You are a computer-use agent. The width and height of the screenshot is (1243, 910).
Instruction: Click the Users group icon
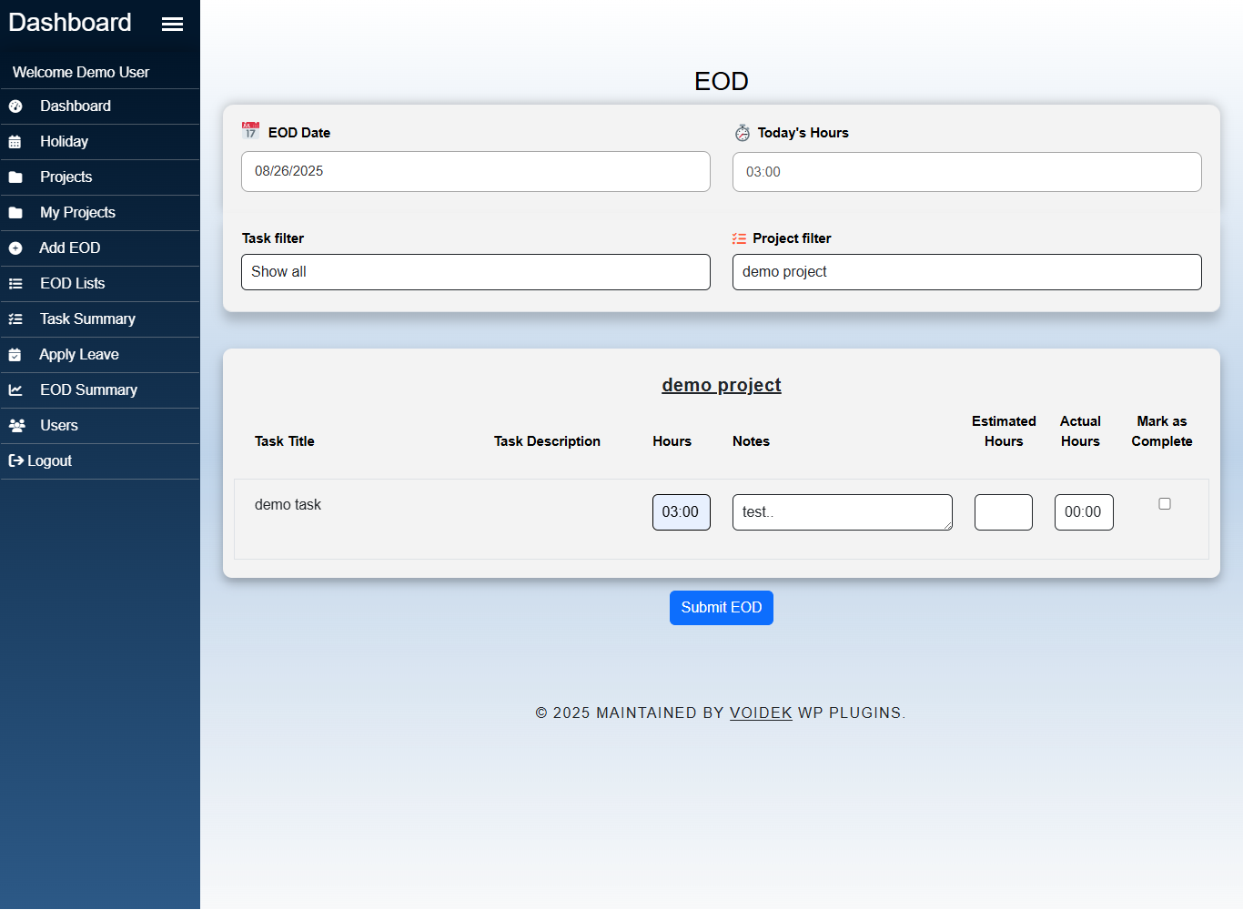16,426
